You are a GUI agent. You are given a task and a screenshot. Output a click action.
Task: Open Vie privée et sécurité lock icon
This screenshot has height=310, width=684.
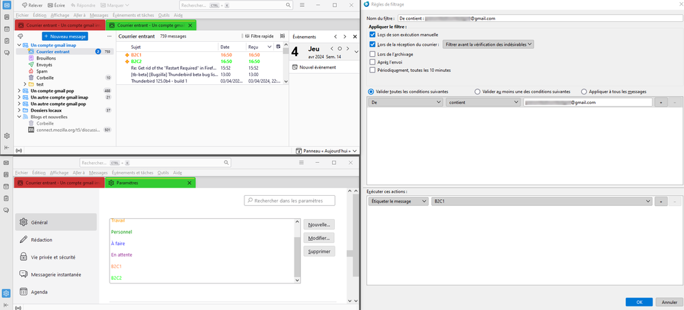tap(24, 257)
